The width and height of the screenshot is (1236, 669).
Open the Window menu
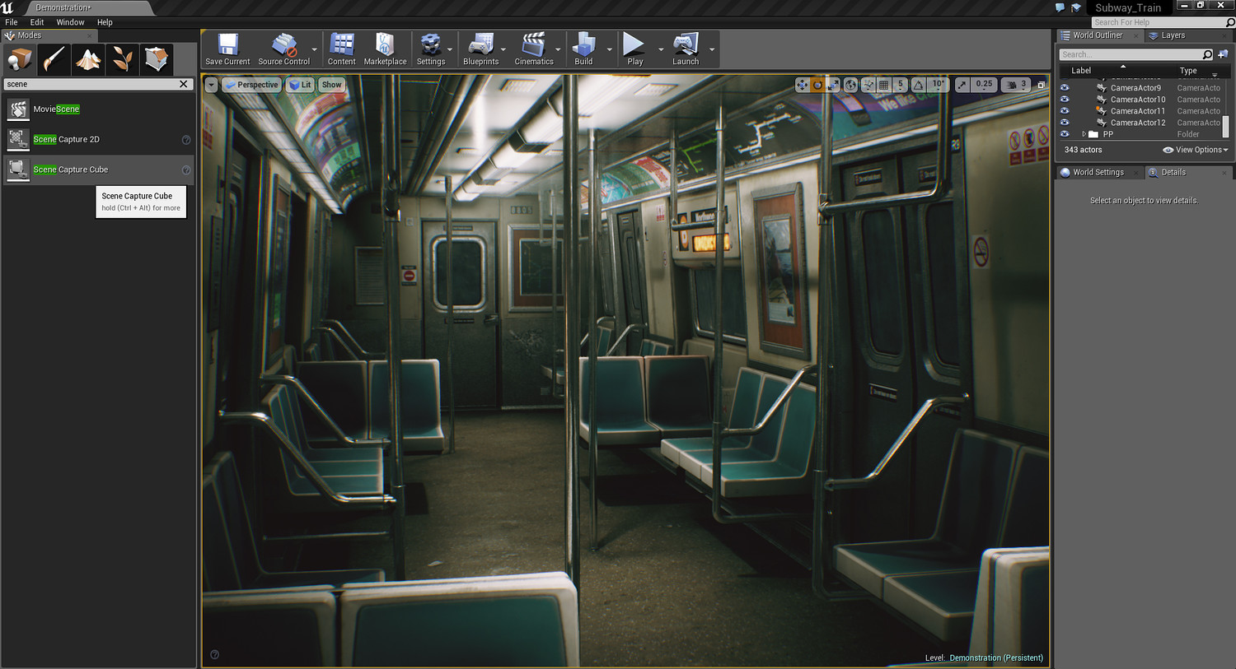point(70,22)
